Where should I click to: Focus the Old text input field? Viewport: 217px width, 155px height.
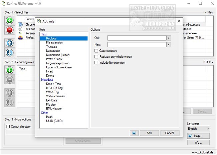(137, 38)
